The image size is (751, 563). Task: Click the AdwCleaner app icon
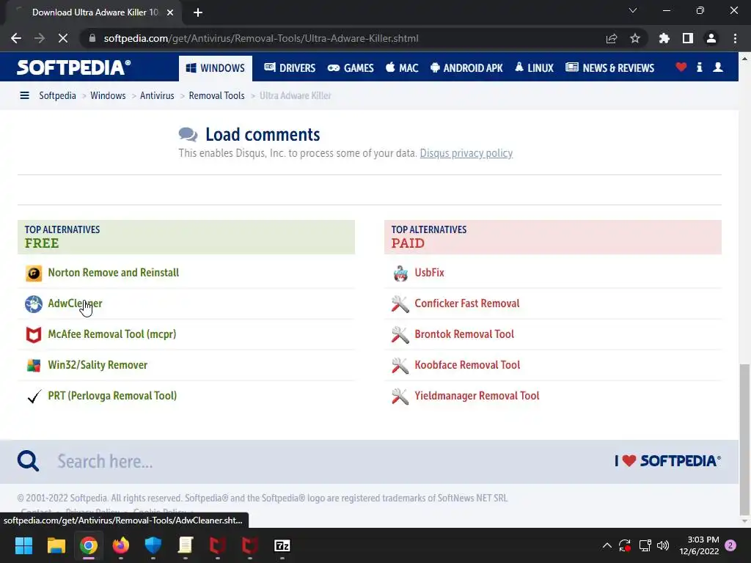tap(34, 304)
